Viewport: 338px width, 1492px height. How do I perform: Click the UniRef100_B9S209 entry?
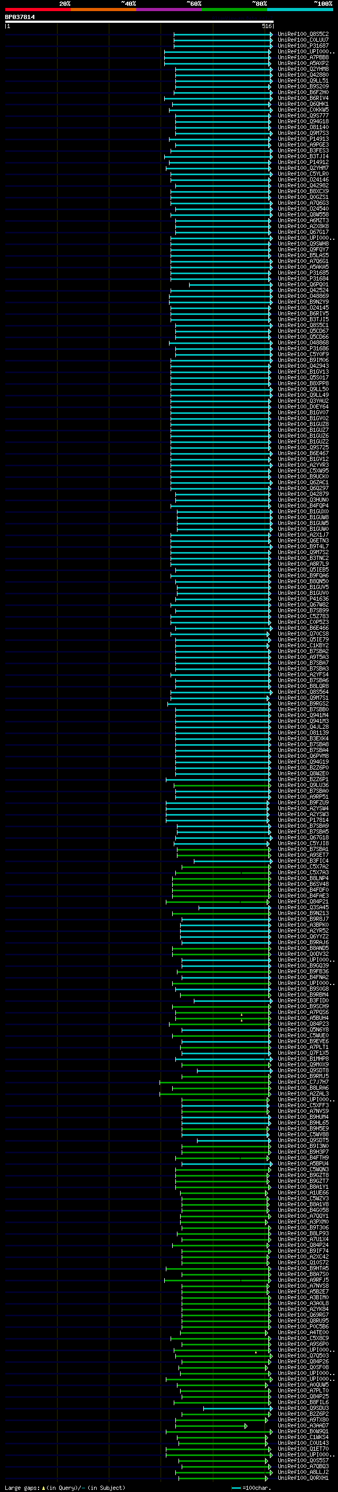[x=303, y=86]
